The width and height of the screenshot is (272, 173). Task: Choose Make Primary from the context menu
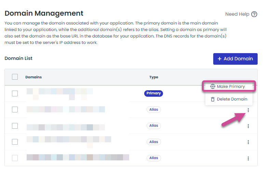[229, 86]
